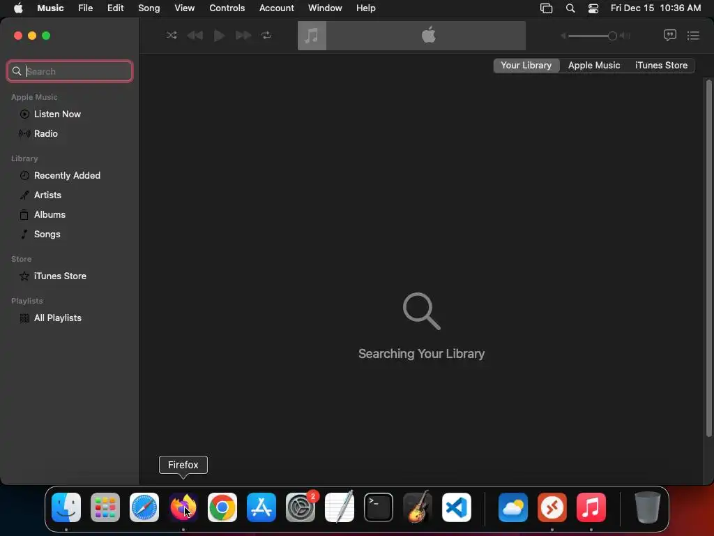Open the lyrics panel
The width and height of the screenshot is (714, 536).
669,35
